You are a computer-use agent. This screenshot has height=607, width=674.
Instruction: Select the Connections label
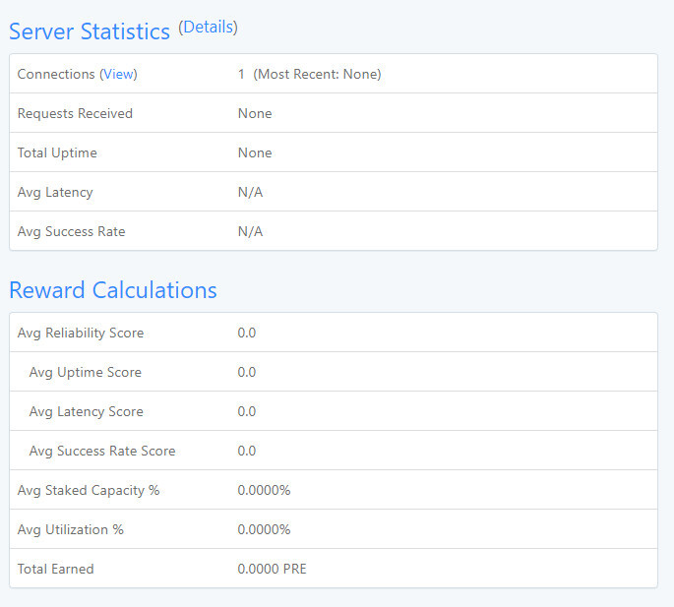click(x=56, y=74)
